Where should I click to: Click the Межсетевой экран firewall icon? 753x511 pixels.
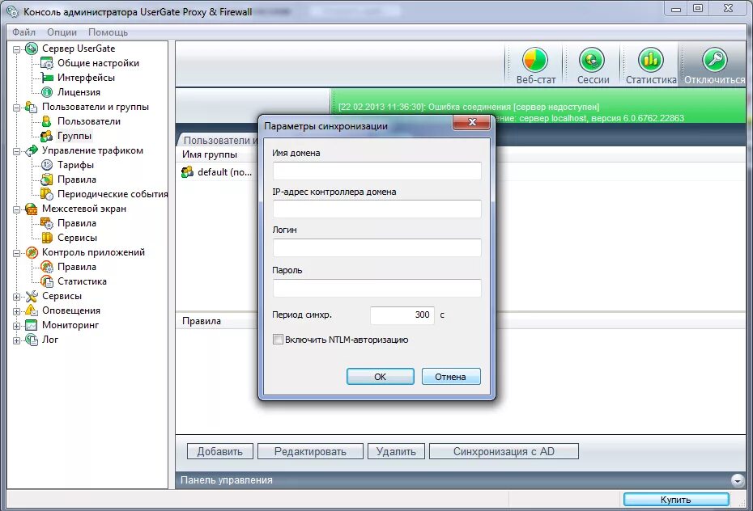point(32,209)
